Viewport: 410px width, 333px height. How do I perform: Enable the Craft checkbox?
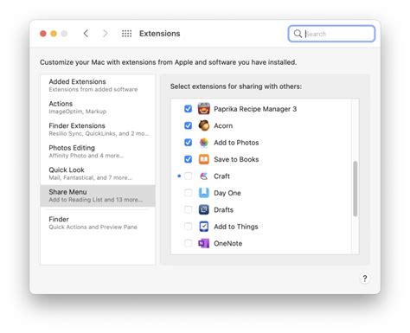coord(188,176)
